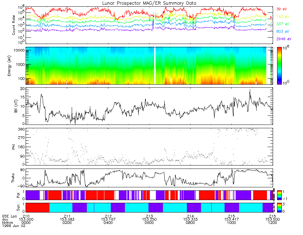
Task: Click the doy value '153.083'
Action: coord(67,220)
